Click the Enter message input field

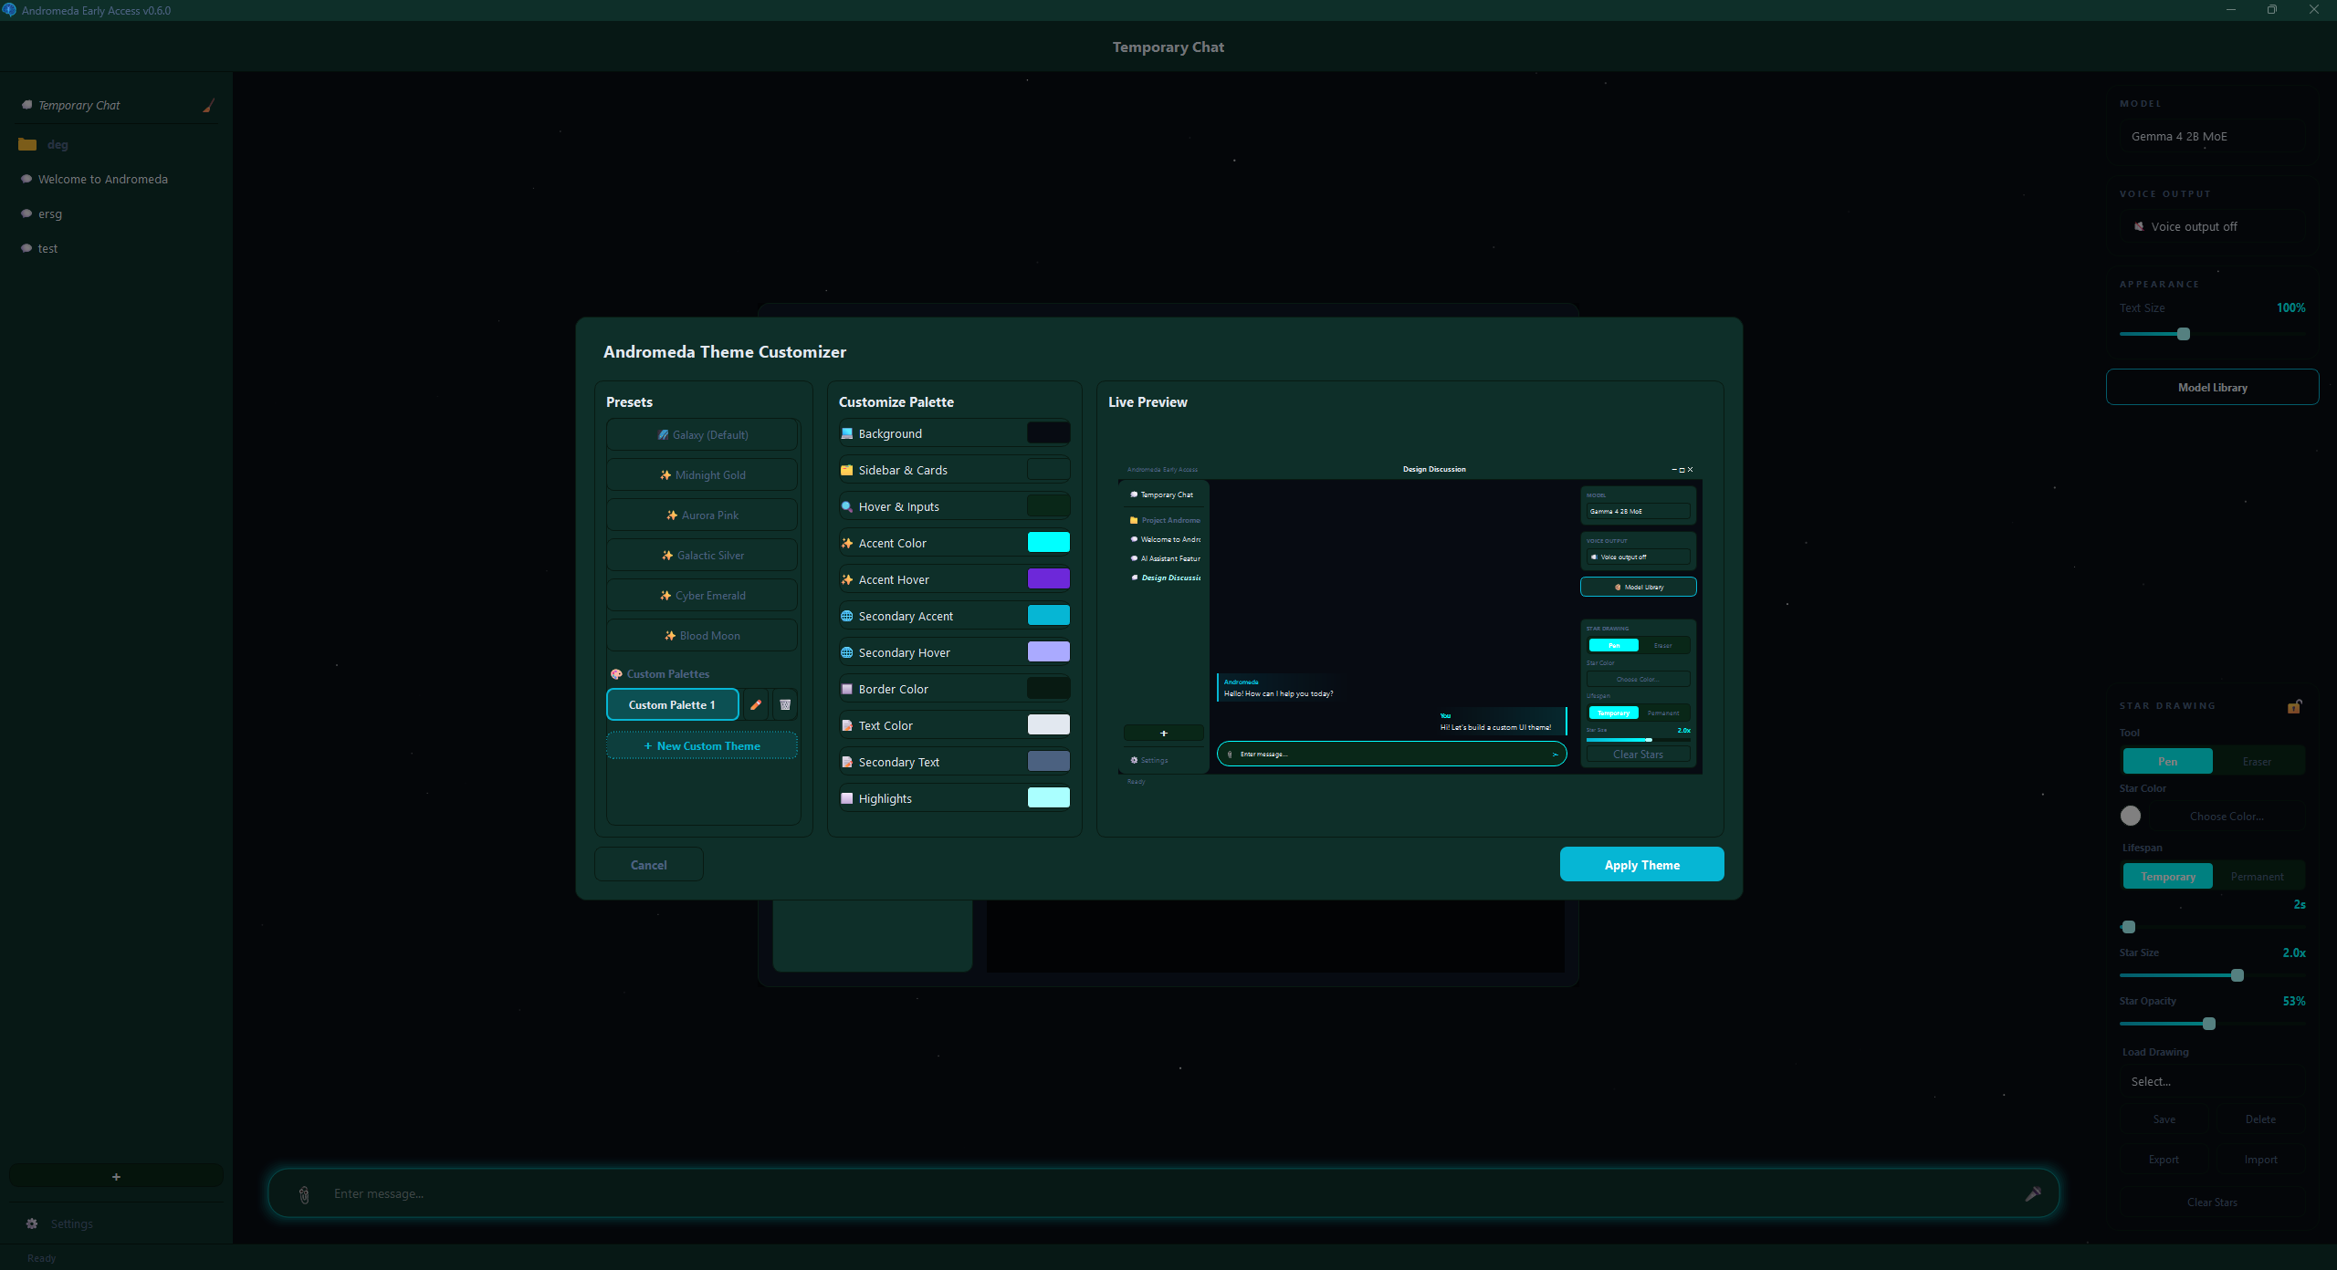[1164, 1193]
